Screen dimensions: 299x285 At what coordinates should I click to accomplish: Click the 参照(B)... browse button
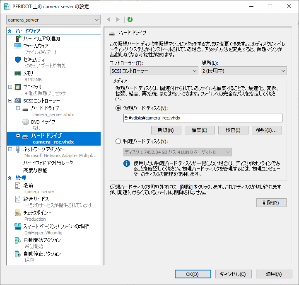[x=267, y=130]
